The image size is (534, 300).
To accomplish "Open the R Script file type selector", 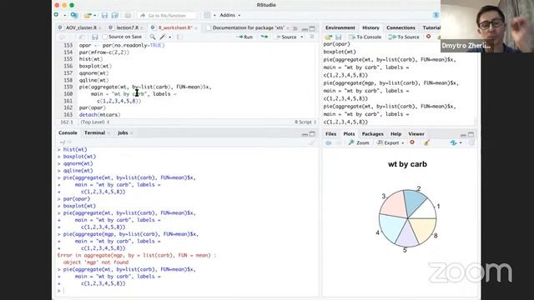I will click(305, 122).
